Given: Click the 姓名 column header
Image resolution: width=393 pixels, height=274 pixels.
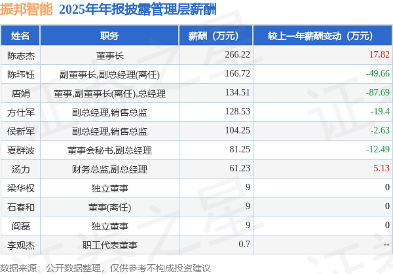Looking at the screenshot, I should coord(20,36).
